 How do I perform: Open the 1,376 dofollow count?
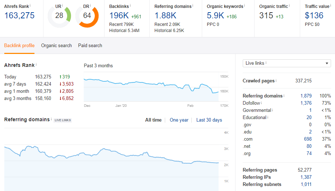pyautogui.click(x=306, y=103)
